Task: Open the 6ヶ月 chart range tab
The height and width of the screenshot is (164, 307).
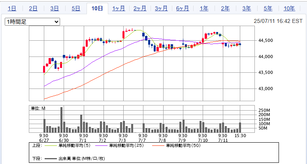Action: tap(183, 8)
